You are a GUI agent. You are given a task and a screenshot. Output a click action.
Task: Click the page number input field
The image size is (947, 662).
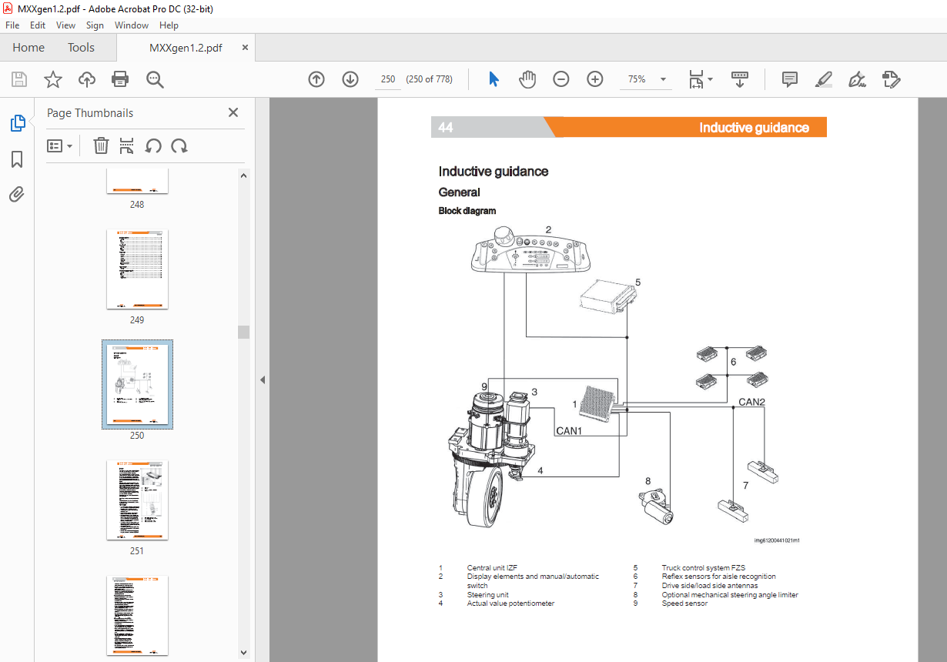coord(388,79)
